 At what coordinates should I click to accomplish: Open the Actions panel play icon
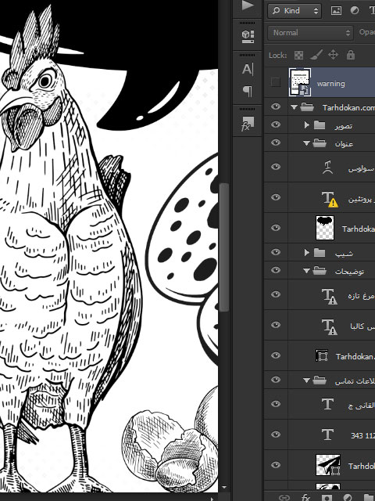point(247,5)
